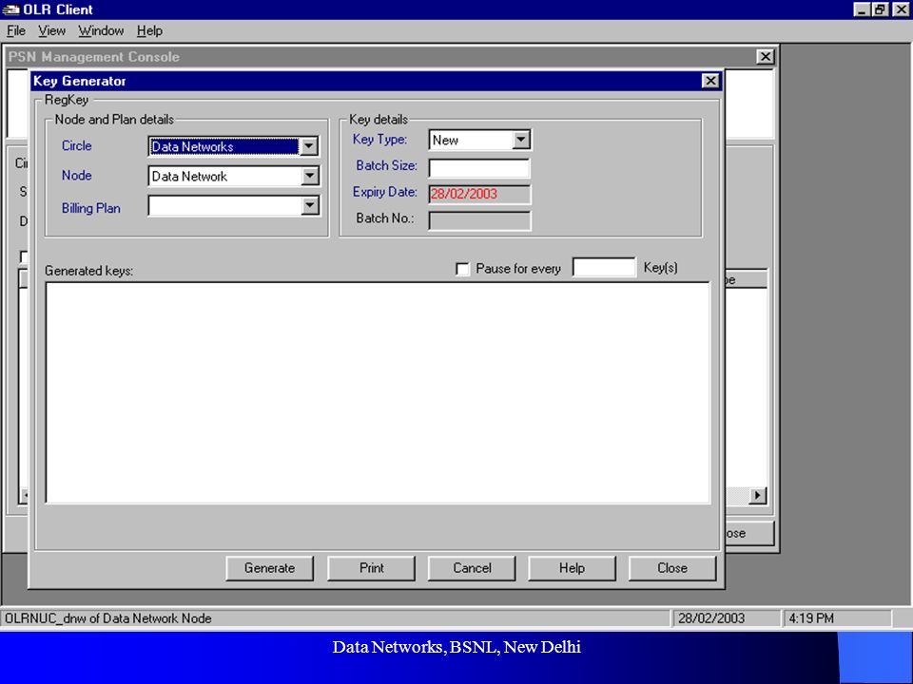Click the Pause for every keys count field

[x=605, y=268]
